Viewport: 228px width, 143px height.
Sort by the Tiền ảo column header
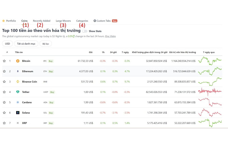[19, 52]
